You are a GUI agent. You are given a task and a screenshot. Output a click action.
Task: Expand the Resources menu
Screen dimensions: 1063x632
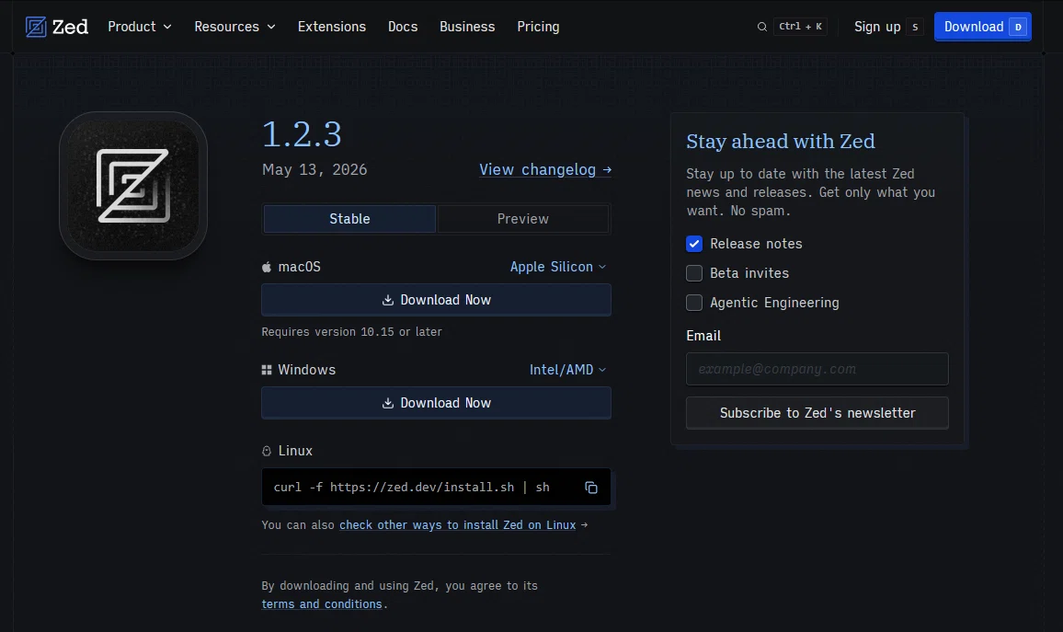pos(234,27)
